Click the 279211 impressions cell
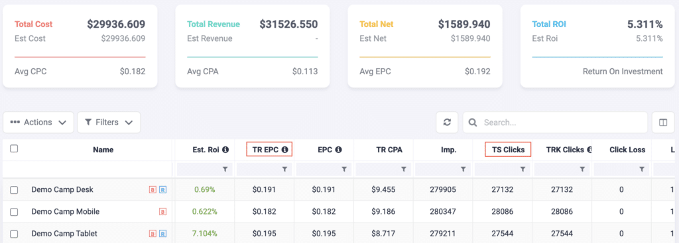 coord(442,234)
